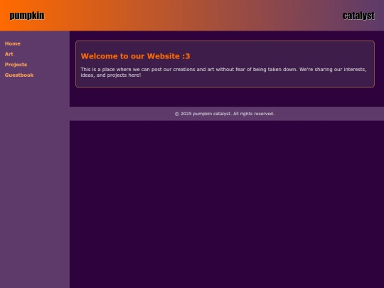Image resolution: width=384 pixels, height=288 pixels.
Task: Click the :3 emoticon in heading
Action: [x=186, y=56]
